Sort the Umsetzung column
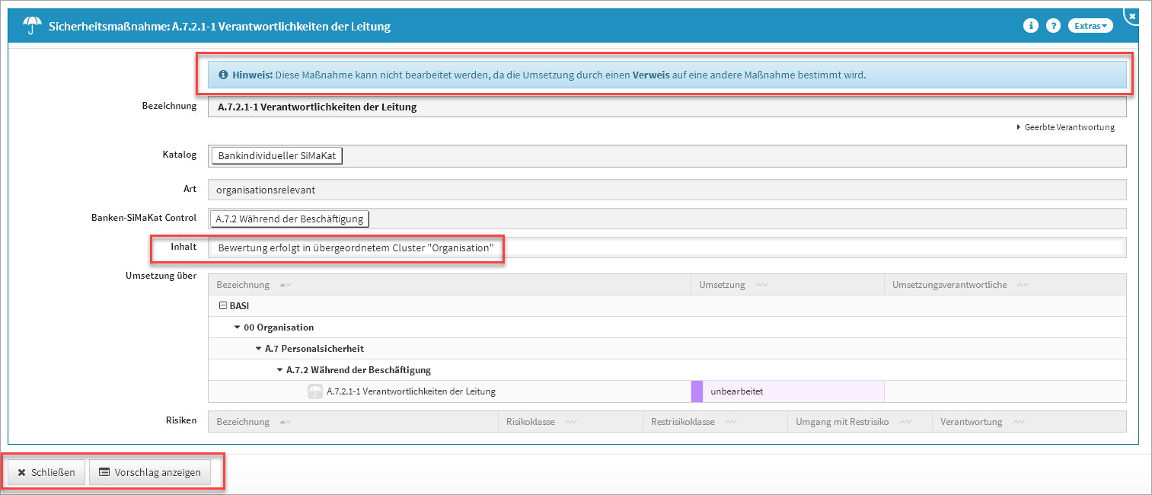This screenshot has width=1152, height=495. click(x=761, y=285)
